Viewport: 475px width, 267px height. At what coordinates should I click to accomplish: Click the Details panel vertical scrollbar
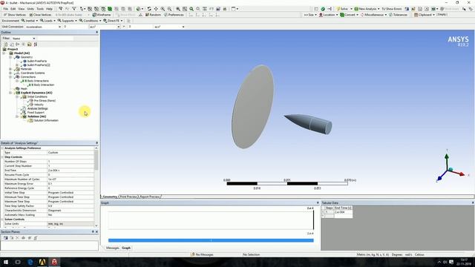[96, 186]
